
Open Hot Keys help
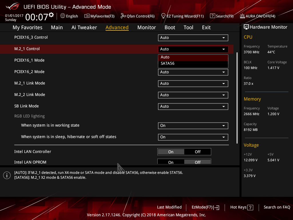pyautogui.click(x=241, y=207)
